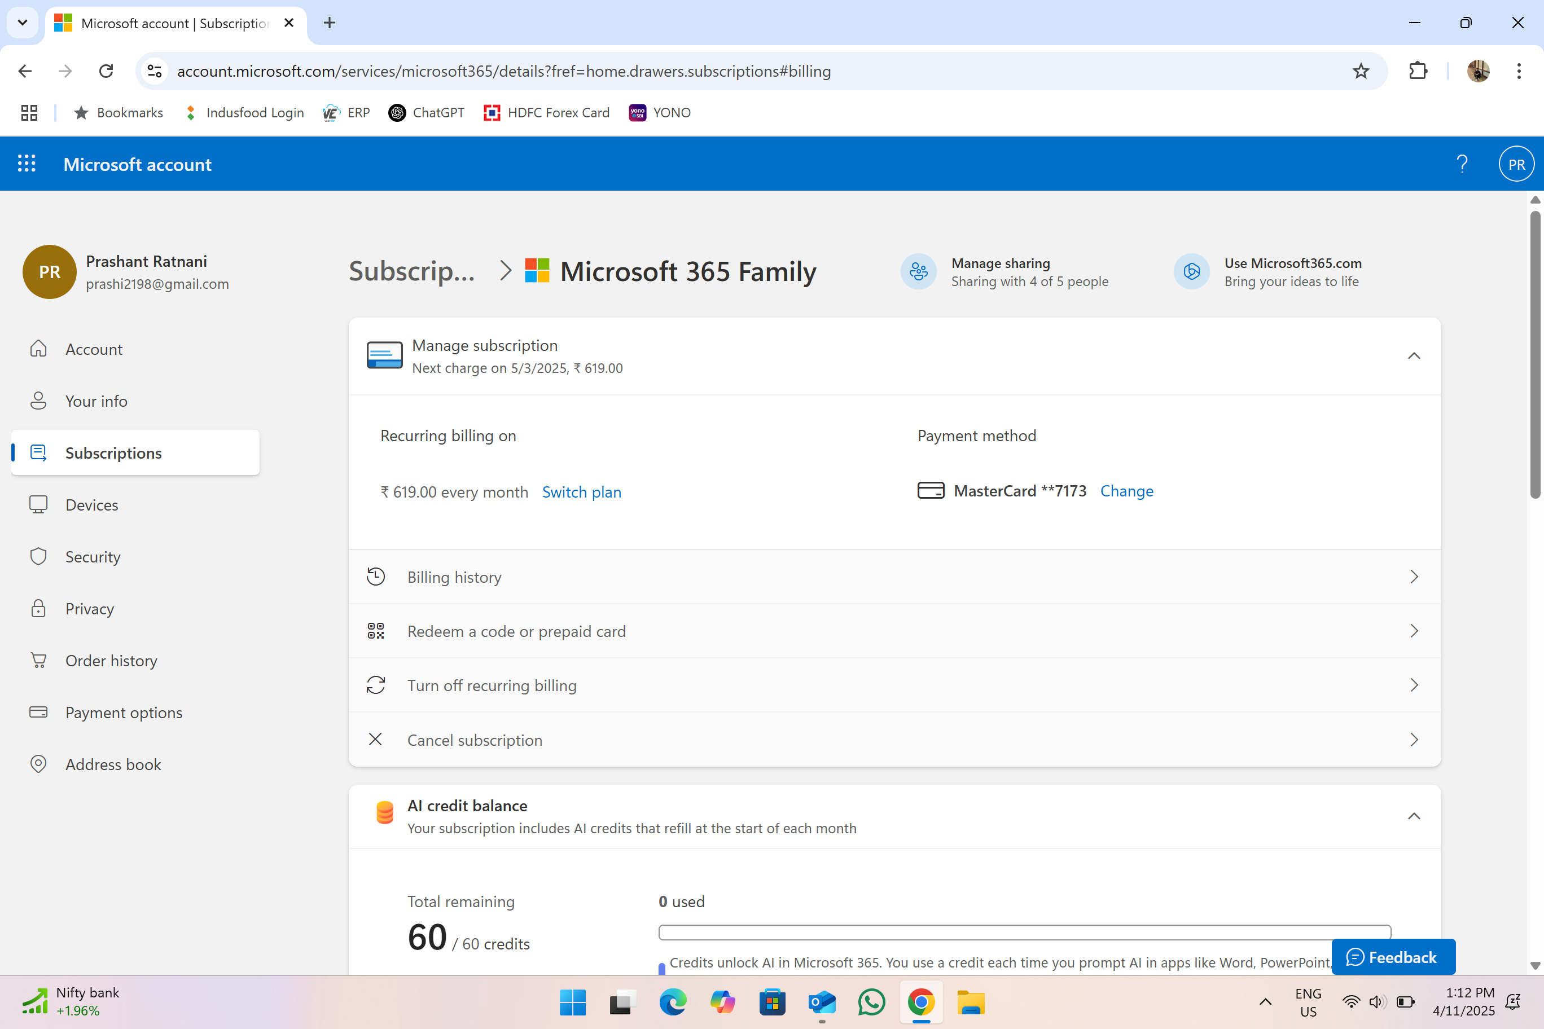
Task: Select Devices in the sidebar
Action: 135,505
